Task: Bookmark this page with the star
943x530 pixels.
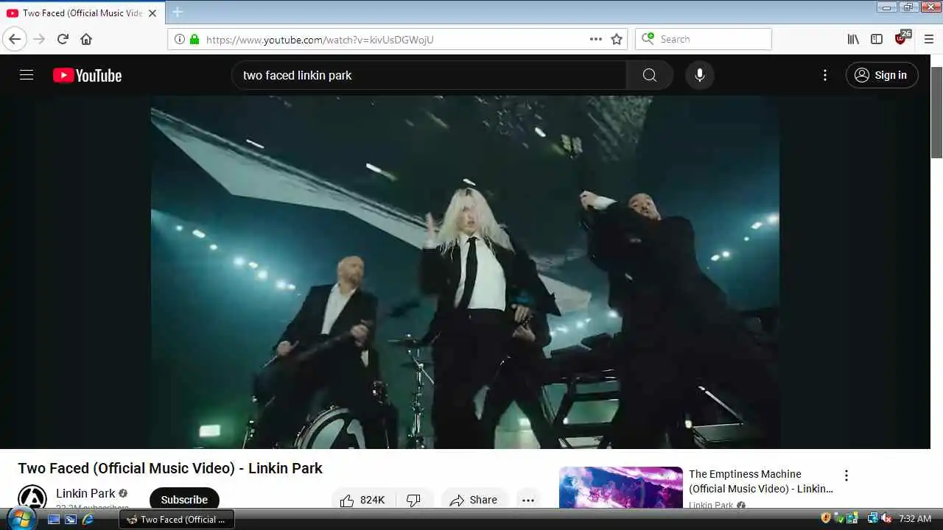Action: coord(617,39)
